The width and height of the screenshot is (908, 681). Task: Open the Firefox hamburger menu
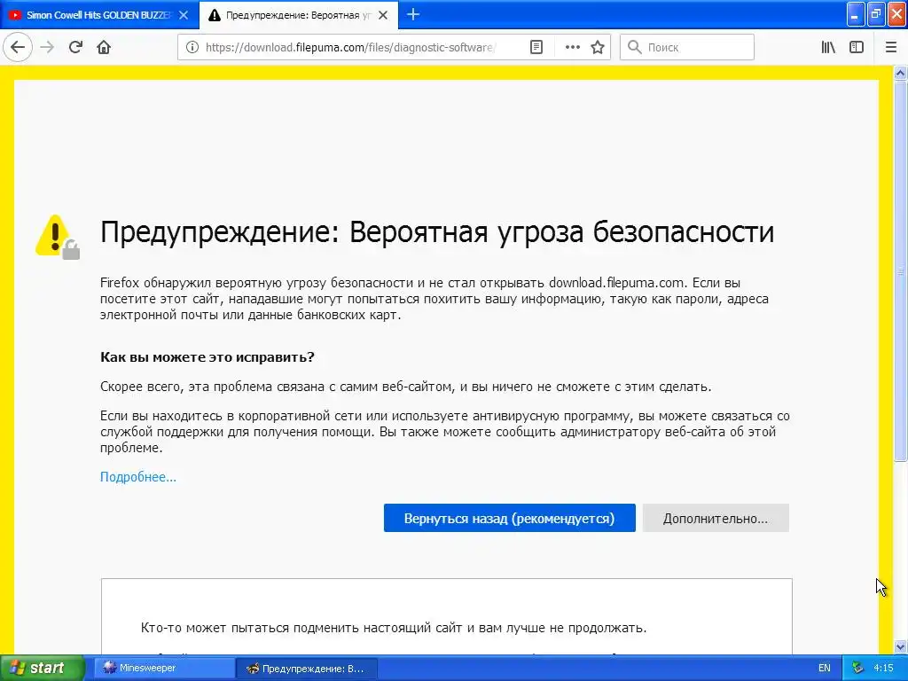pos(891,48)
